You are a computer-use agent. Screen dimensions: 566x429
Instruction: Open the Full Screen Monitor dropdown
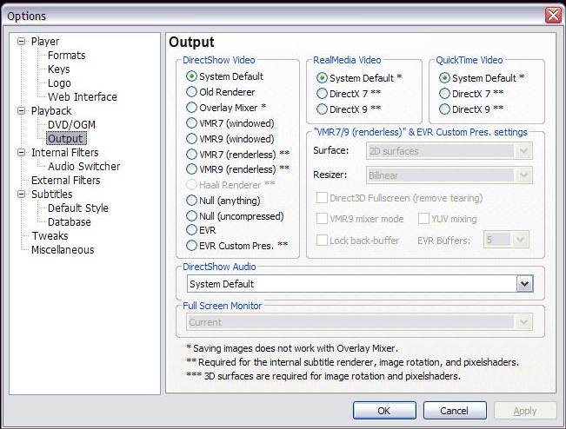[360, 322]
